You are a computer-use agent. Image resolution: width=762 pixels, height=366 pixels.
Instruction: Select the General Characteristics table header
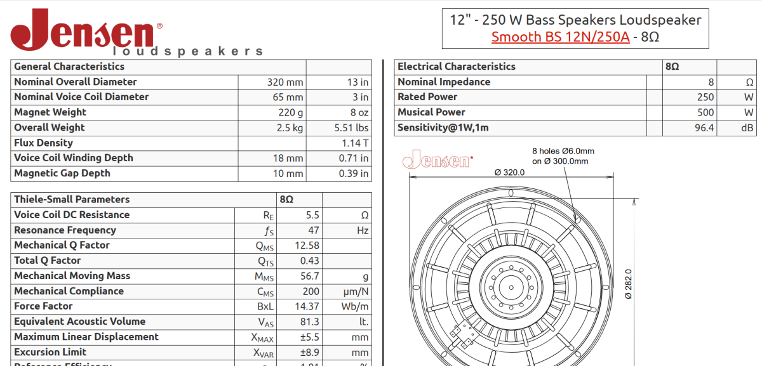(69, 67)
